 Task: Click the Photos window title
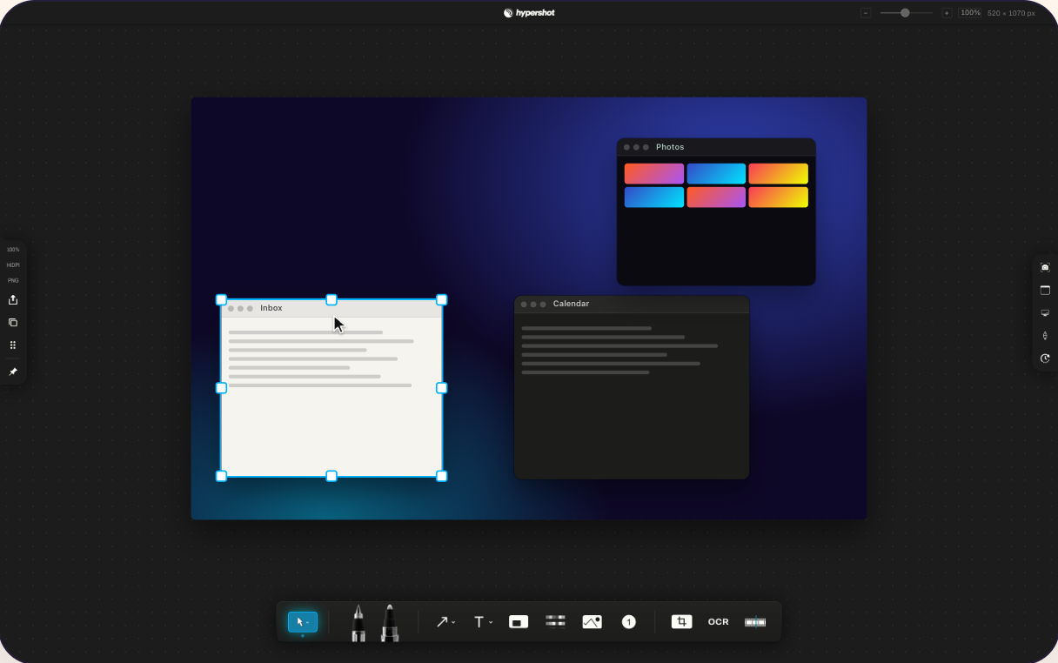(x=670, y=147)
